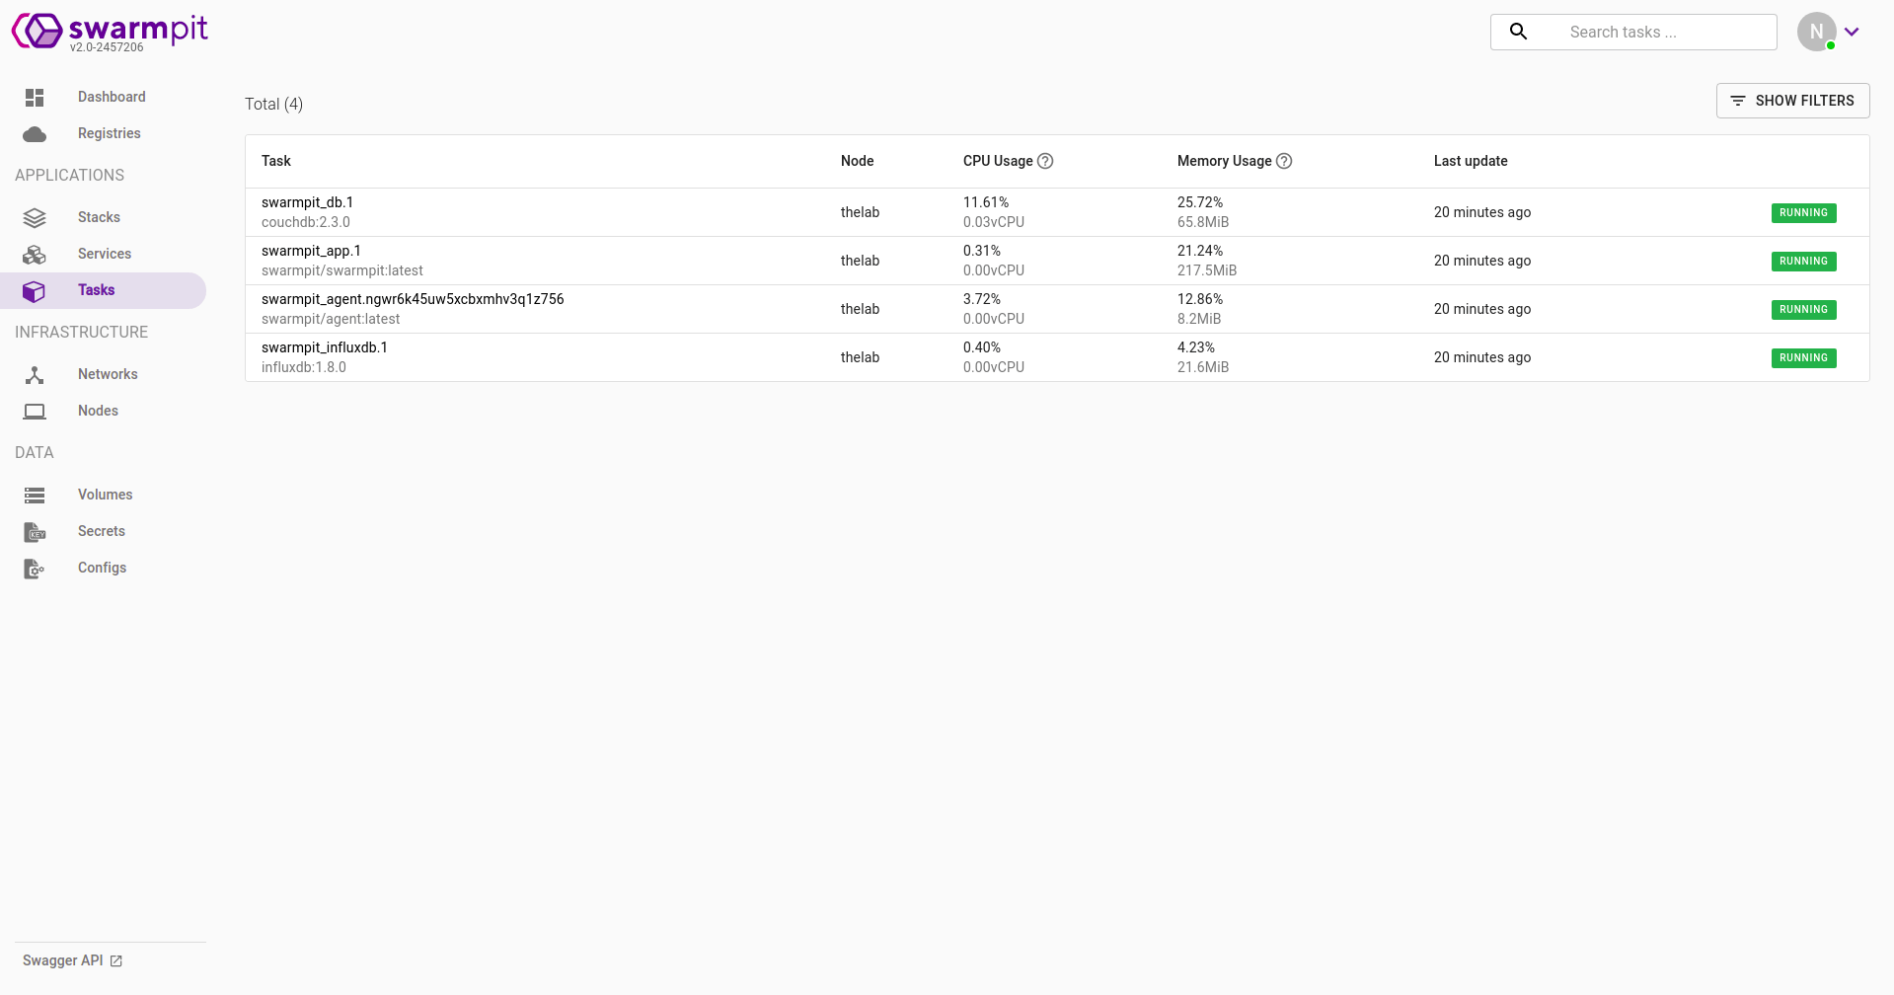
Task: Click the CPU Usage column header
Action: pos(998,161)
